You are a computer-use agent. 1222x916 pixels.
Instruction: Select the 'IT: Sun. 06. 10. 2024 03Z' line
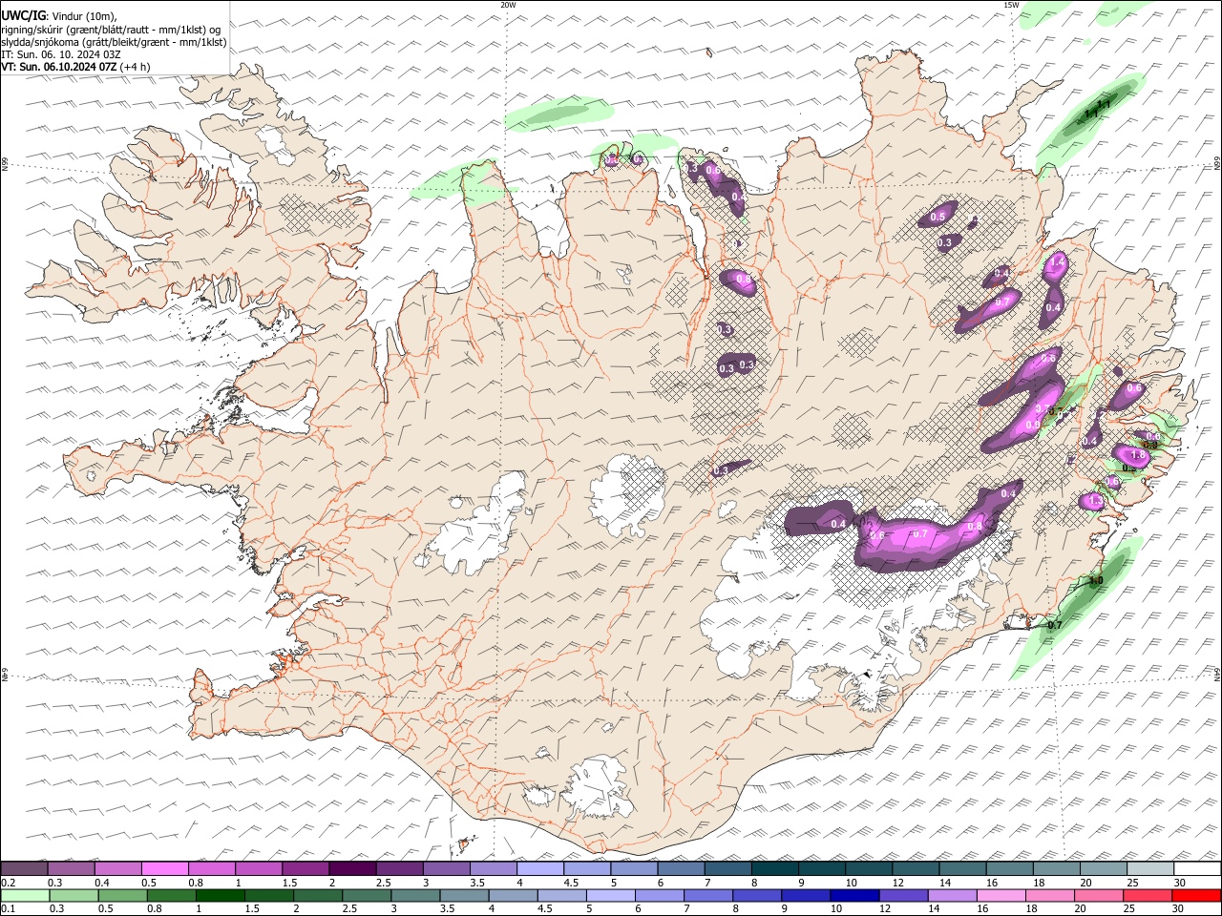pos(61,54)
